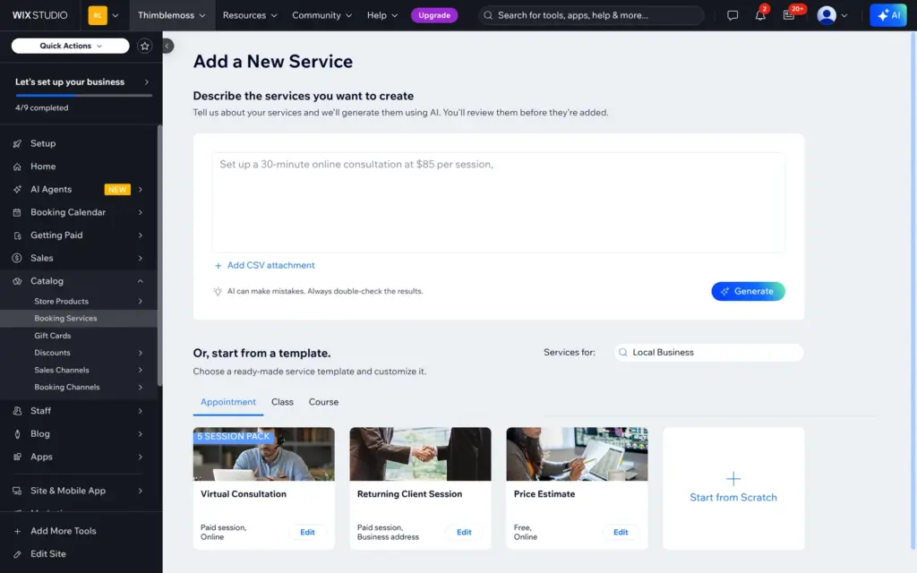Click the Returning Client Session handshake image

tap(420, 454)
